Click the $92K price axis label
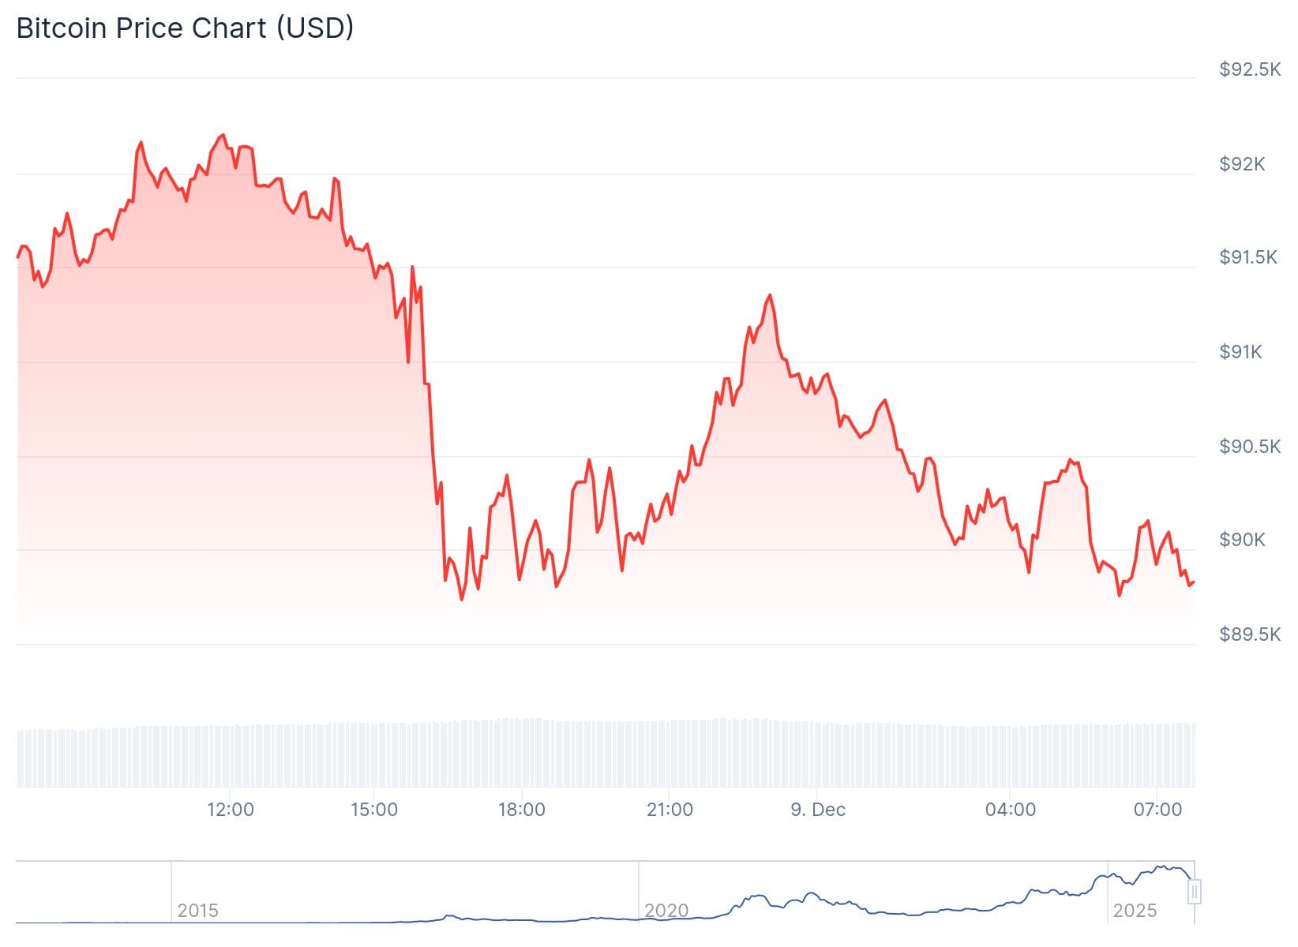This screenshot has height=947, width=1298. tap(1242, 164)
